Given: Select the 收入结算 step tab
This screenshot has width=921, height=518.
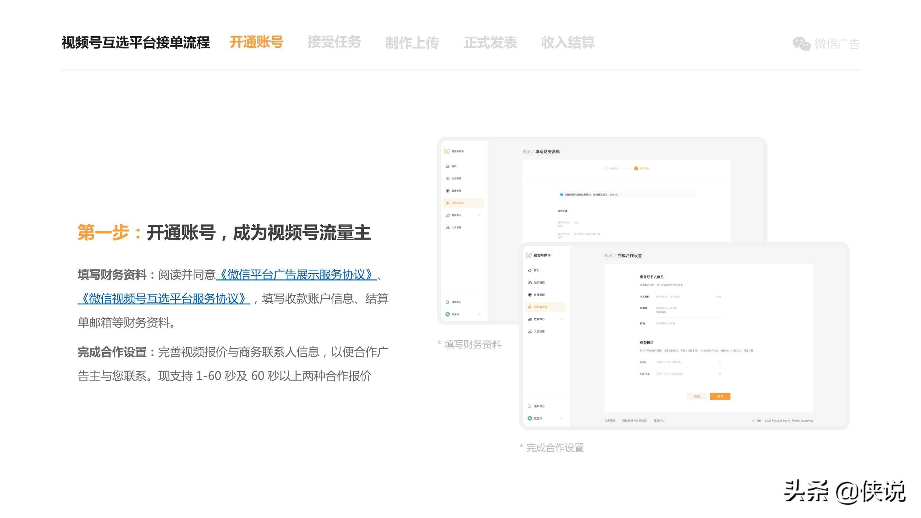Looking at the screenshot, I should click(568, 42).
